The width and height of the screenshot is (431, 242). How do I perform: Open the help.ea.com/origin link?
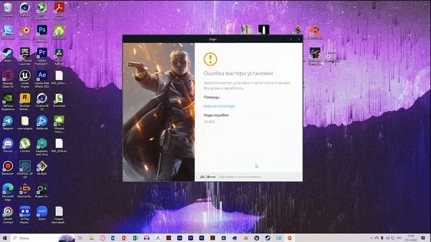pyautogui.click(x=220, y=106)
